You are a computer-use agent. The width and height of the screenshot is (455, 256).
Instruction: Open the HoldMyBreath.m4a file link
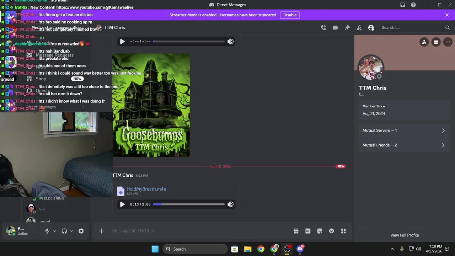(146, 189)
